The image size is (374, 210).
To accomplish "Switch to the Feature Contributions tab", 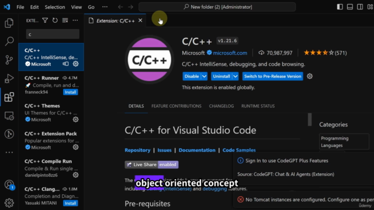I will [x=176, y=106].
